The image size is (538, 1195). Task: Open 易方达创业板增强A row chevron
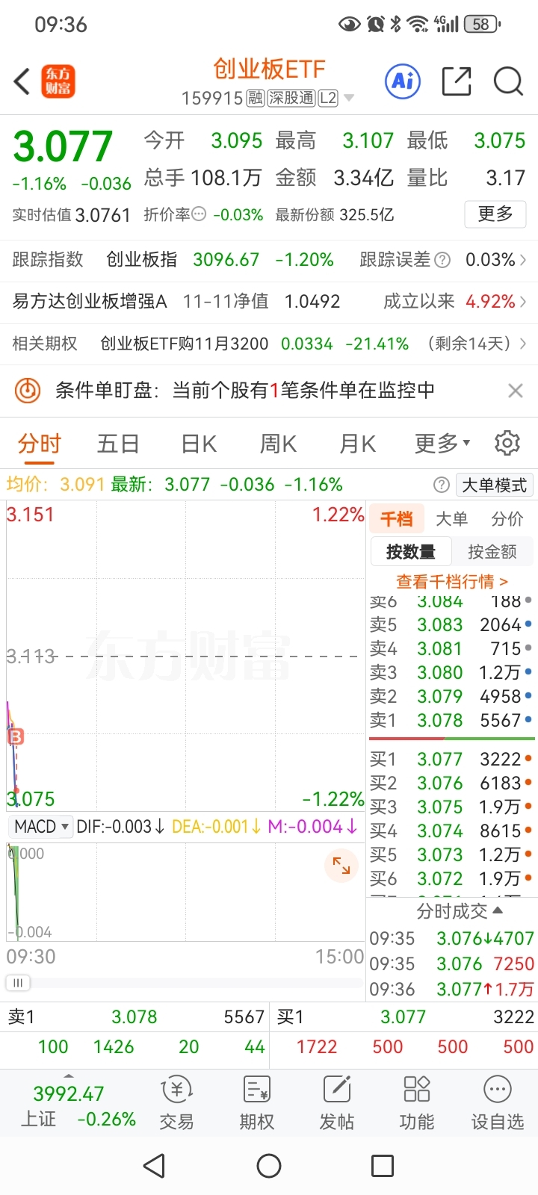[523, 302]
